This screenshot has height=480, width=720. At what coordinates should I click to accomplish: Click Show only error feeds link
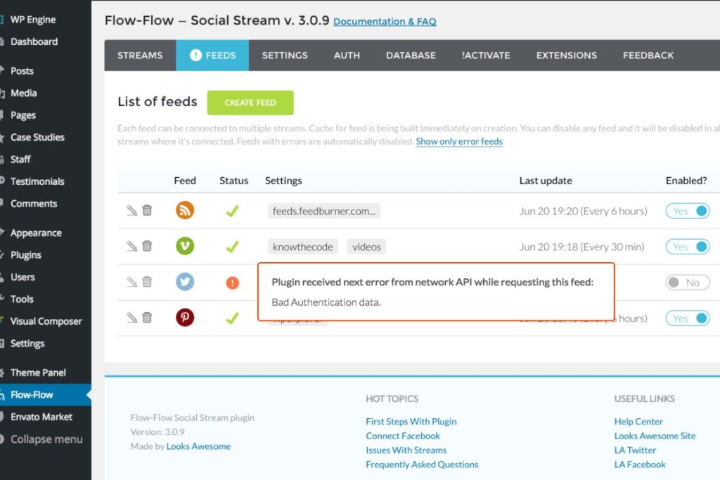click(x=459, y=141)
